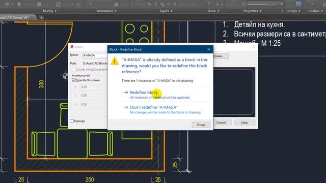Viewport: 326px width, 183px height.
Task: Toggle Locate using Geographic checkbox
Action: (x=74, y=69)
